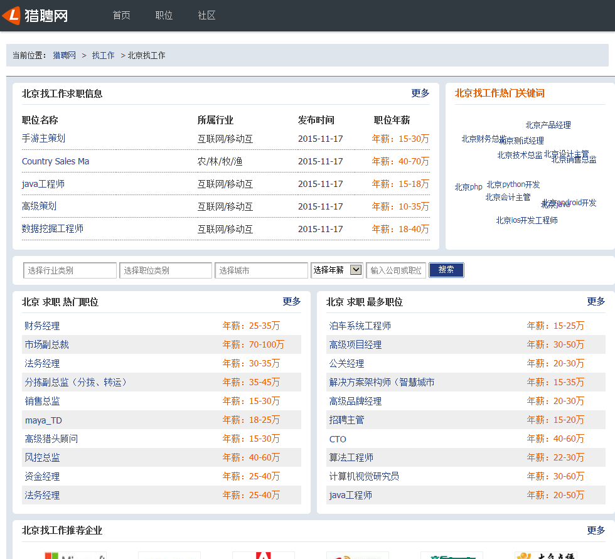Open the CTO position

(338, 439)
